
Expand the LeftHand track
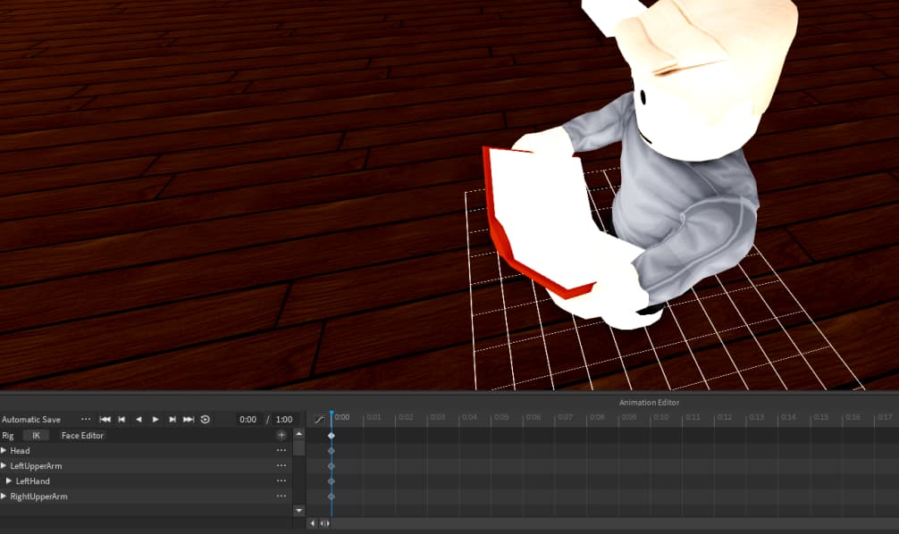11,480
